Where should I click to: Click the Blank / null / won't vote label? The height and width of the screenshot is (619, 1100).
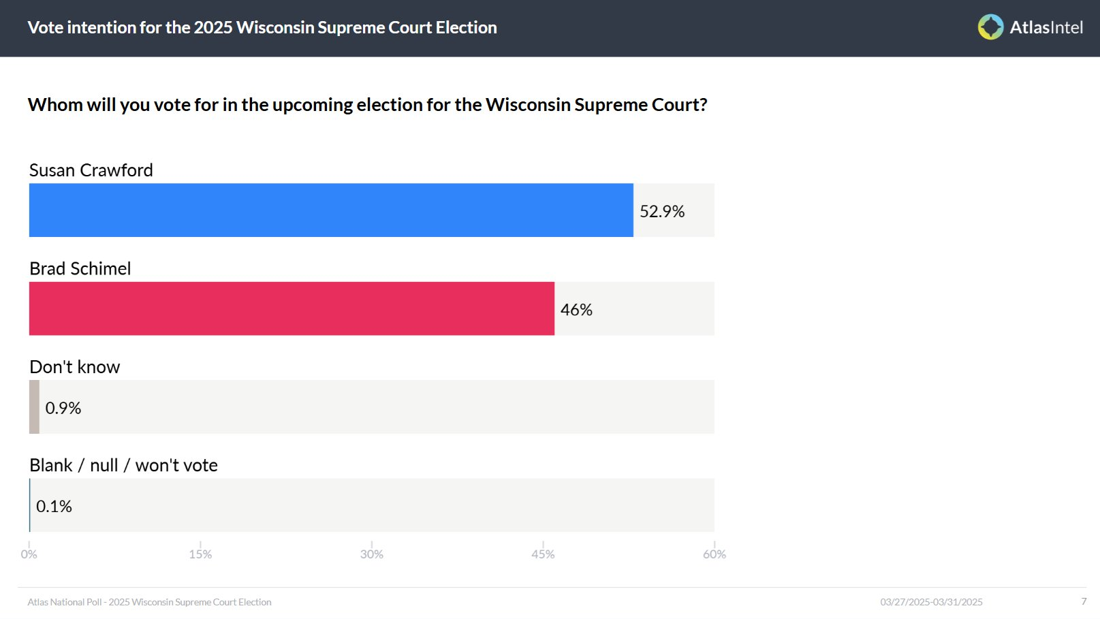point(123,465)
